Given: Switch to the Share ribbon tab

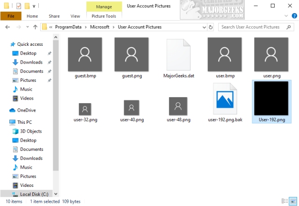Looking at the screenshot, I should pyautogui.click(x=54, y=16).
